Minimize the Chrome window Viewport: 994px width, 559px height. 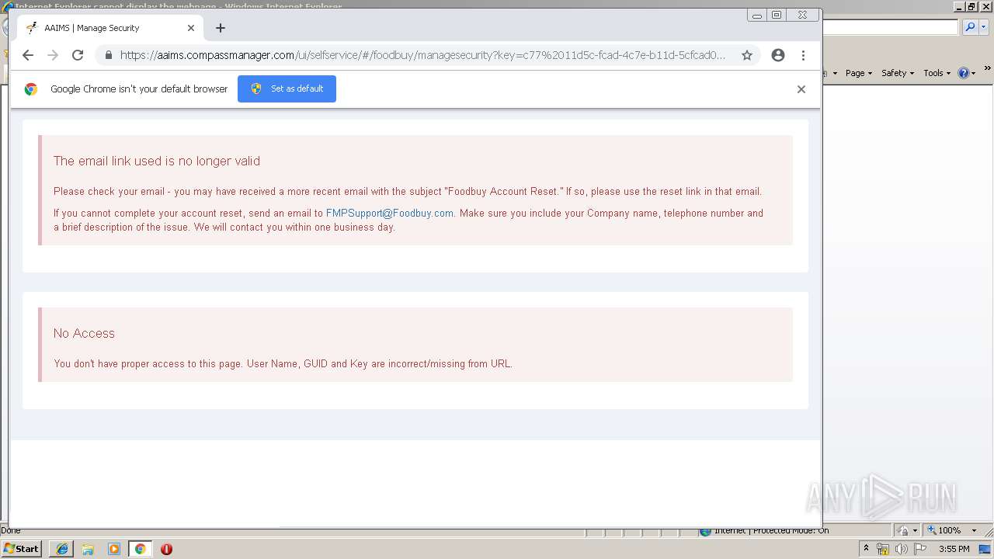click(x=757, y=15)
